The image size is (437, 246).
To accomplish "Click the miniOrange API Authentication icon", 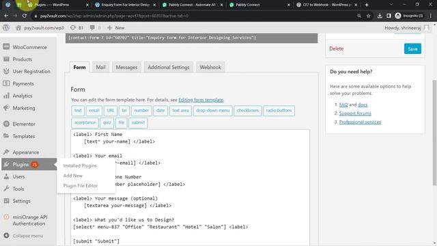I will point(6,217).
